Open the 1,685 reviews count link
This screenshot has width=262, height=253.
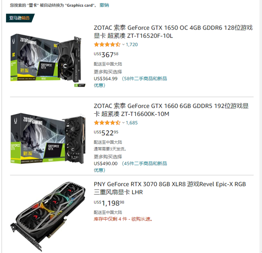tap(132, 123)
